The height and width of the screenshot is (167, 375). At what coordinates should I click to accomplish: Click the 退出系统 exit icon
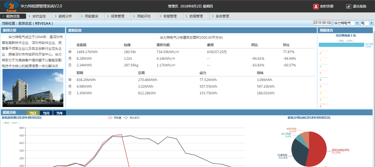(348, 6)
